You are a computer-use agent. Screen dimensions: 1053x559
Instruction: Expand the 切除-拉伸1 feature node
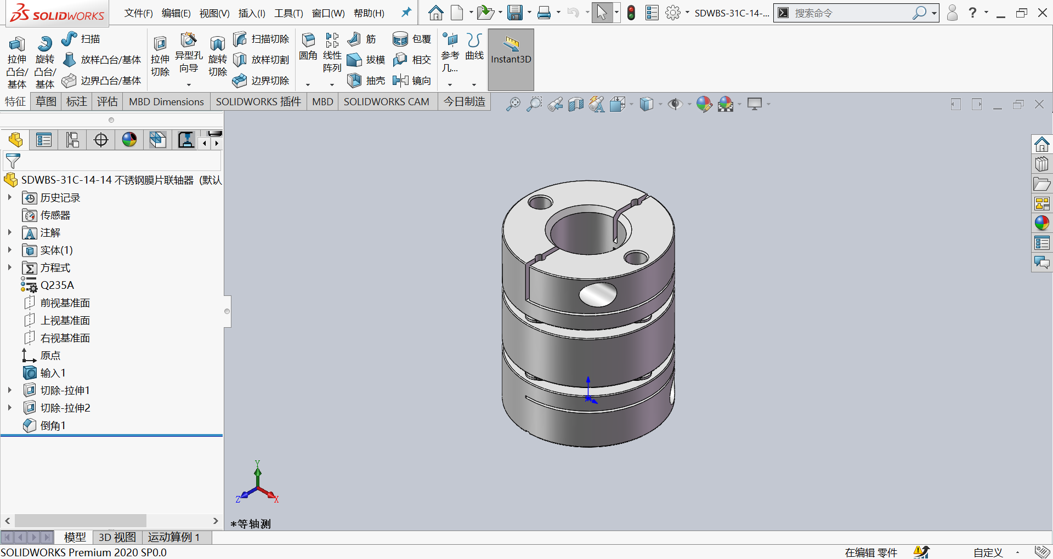pos(9,390)
